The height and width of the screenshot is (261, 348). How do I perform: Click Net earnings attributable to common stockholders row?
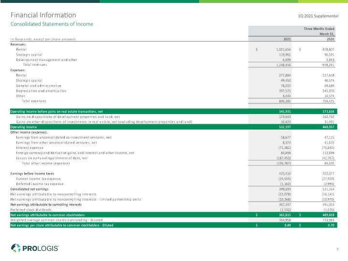coord(174,215)
